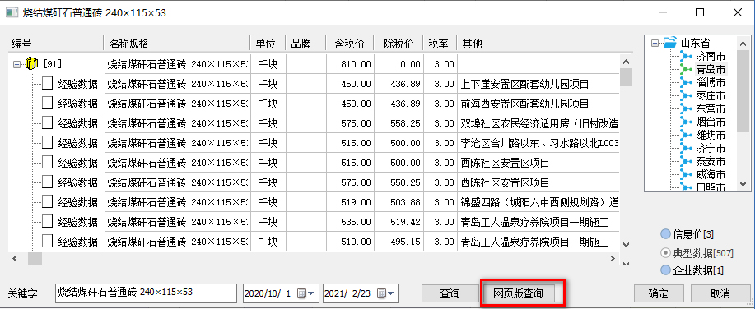Click the node icon beside 泰安市

point(686,160)
